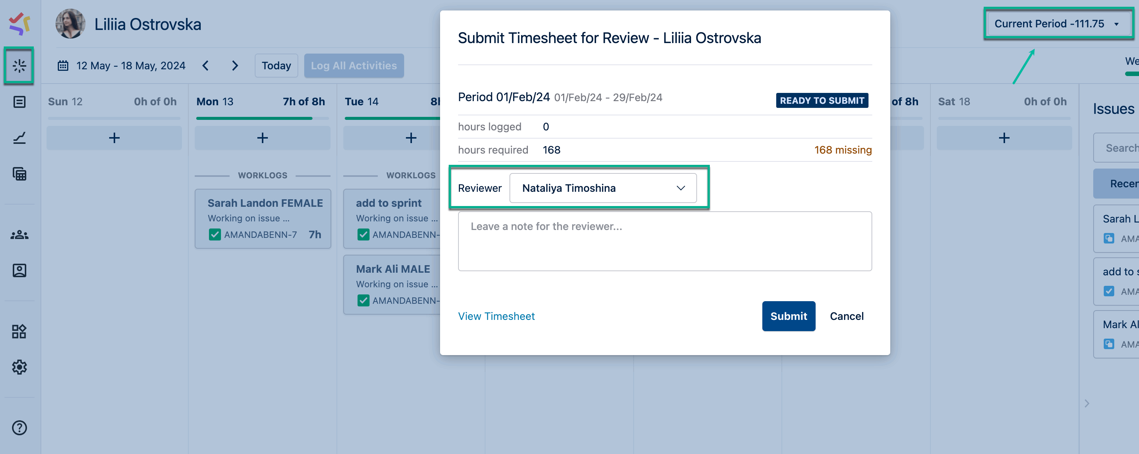
Task: Toggle the AMANDABENN-7 checkbox under Sarah Landon
Action: (215, 234)
